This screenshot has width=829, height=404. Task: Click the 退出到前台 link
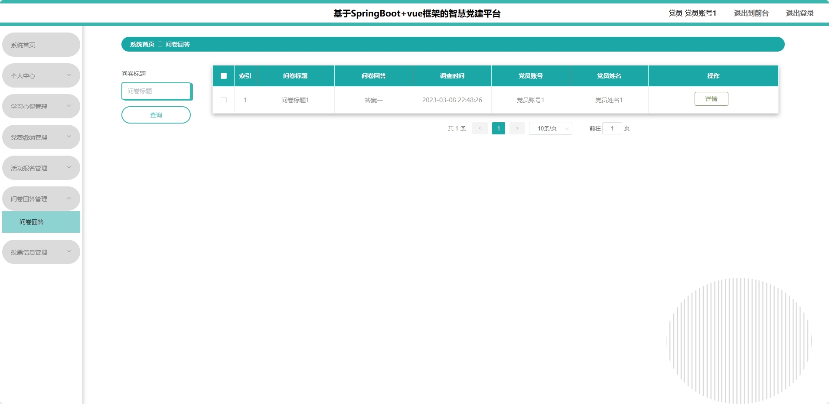click(751, 13)
